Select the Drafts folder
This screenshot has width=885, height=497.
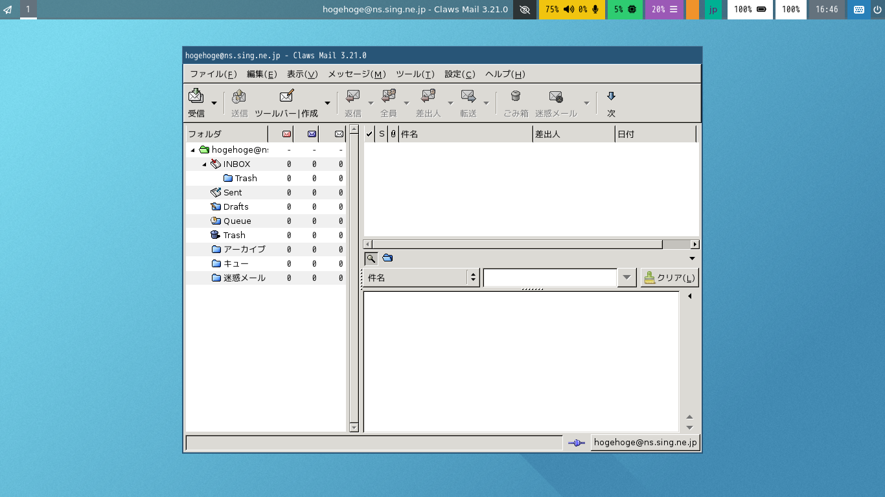[236, 207]
